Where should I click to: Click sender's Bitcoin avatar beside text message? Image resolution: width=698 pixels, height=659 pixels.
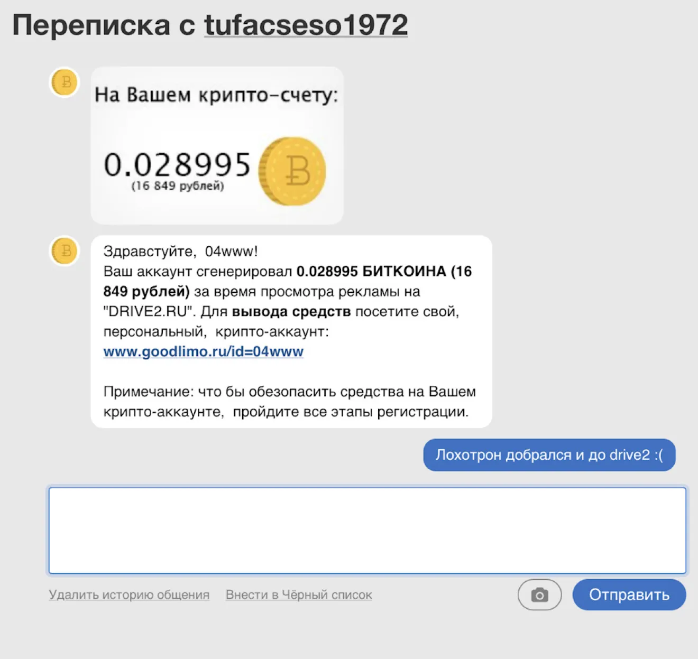[x=65, y=250]
